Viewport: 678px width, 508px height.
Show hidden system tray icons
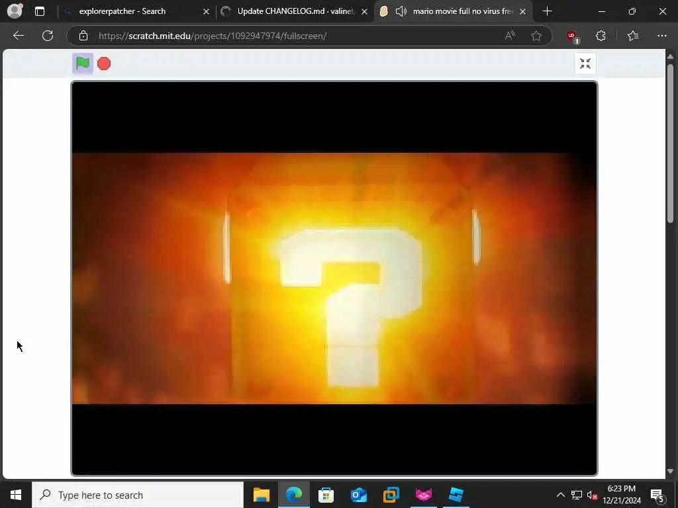[560, 495]
